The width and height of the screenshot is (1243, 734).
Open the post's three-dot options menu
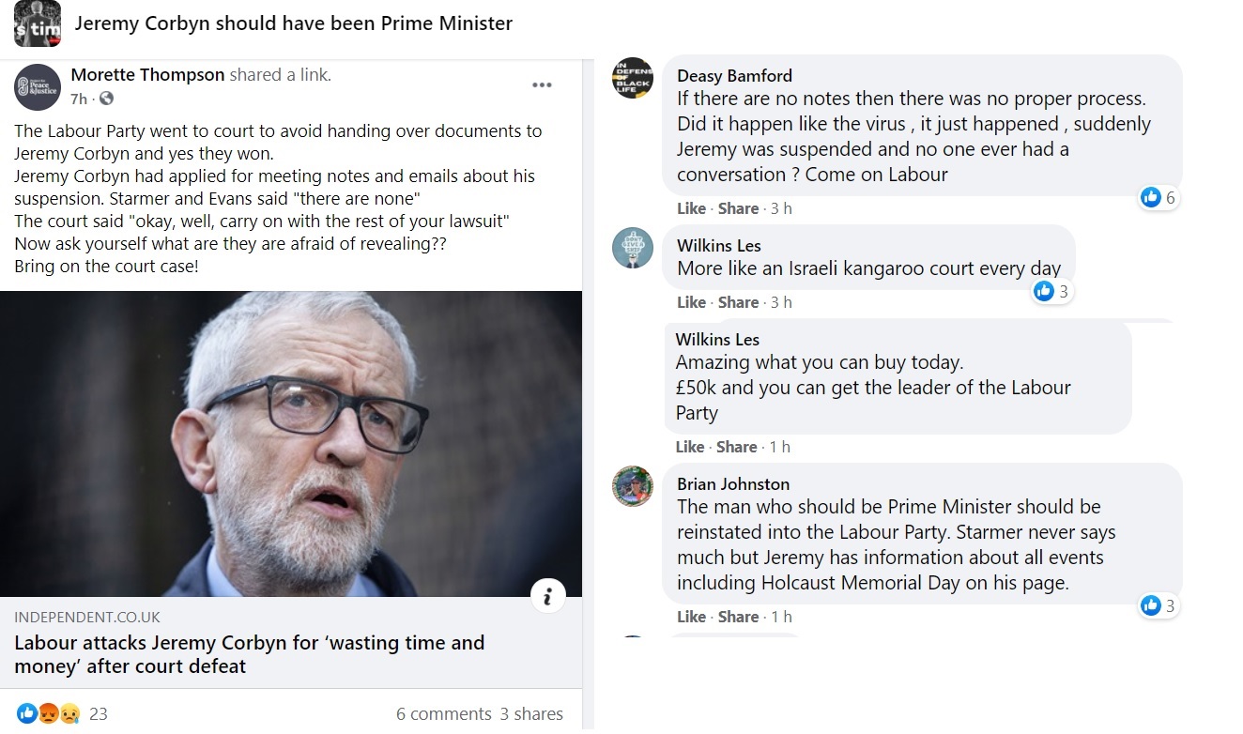[542, 84]
